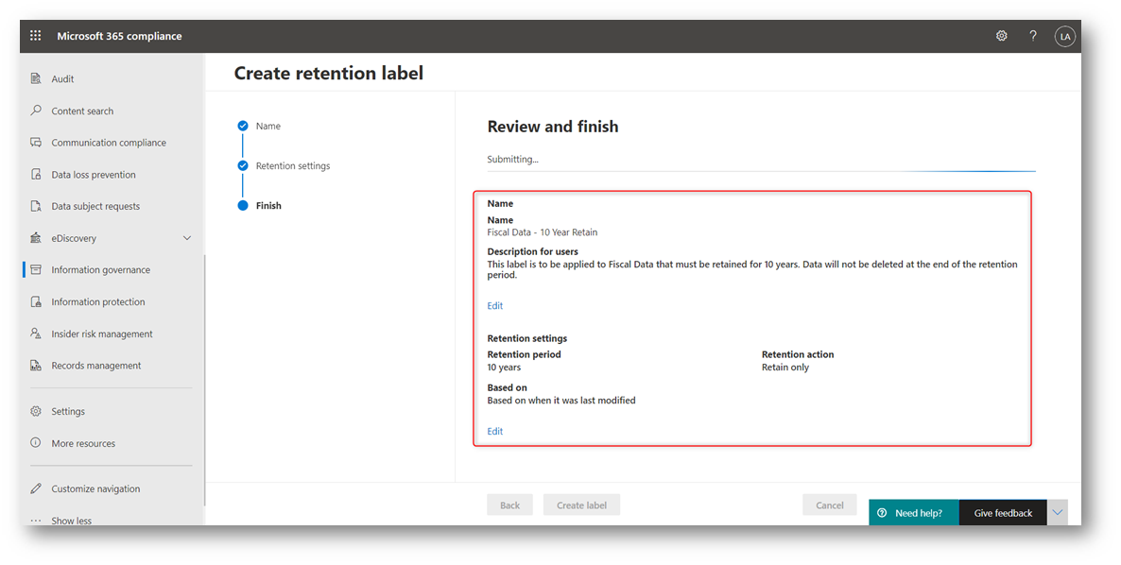Viewport: 1121px width, 565px height.
Task: Open the LA account avatar
Action: (1065, 37)
